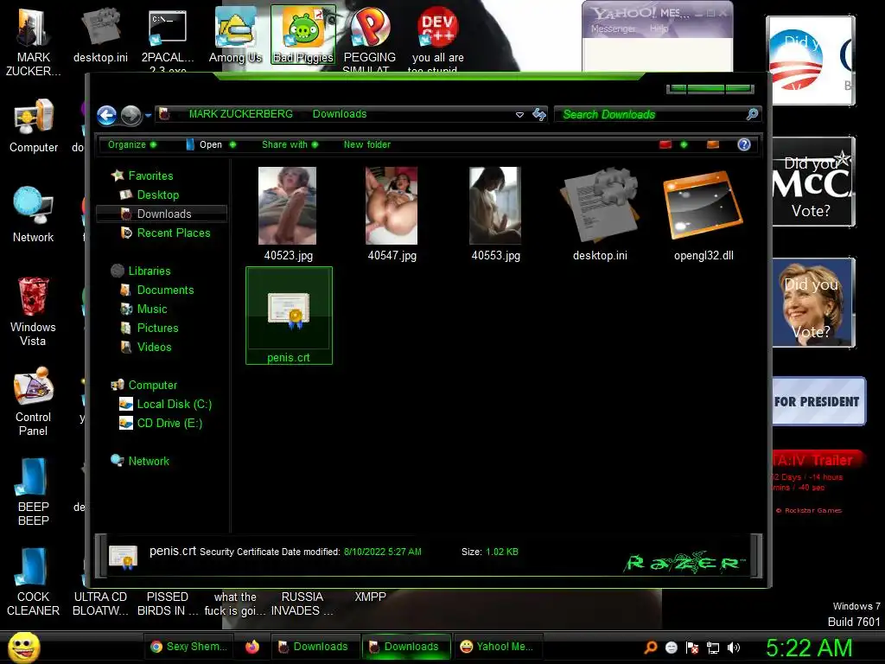Click the FOR PRESIDENT gadget button
The width and height of the screenshot is (885, 664).
(817, 401)
